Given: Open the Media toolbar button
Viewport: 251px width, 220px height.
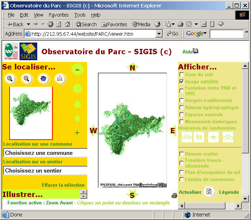Looking at the screenshot, I should click(x=141, y=24).
